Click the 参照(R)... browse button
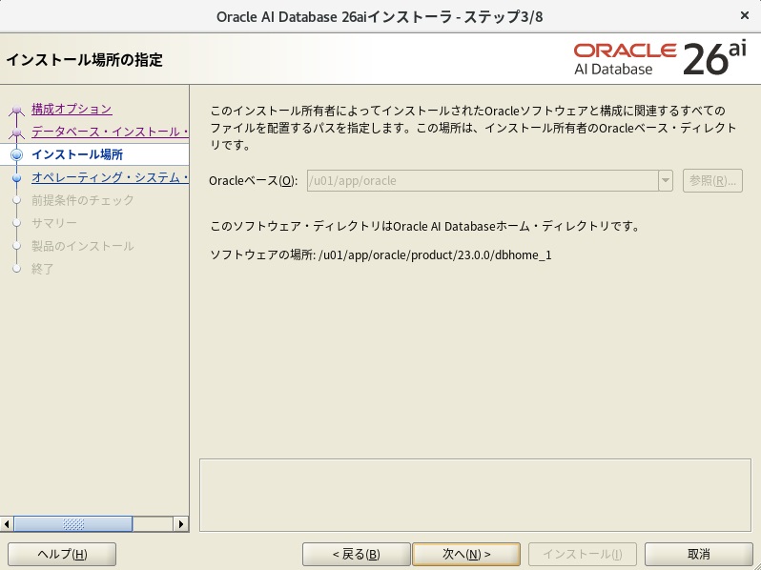761x570 pixels. (x=712, y=181)
